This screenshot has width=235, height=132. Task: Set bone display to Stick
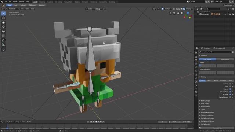[x=209, y=81]
